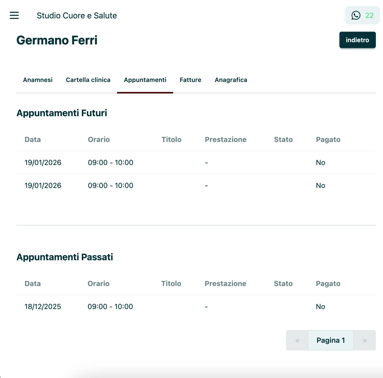The height and width of the screenshot is (378, 383).
Task: Open past appointment dated 18/12/2025
Action: pos(43,306)
